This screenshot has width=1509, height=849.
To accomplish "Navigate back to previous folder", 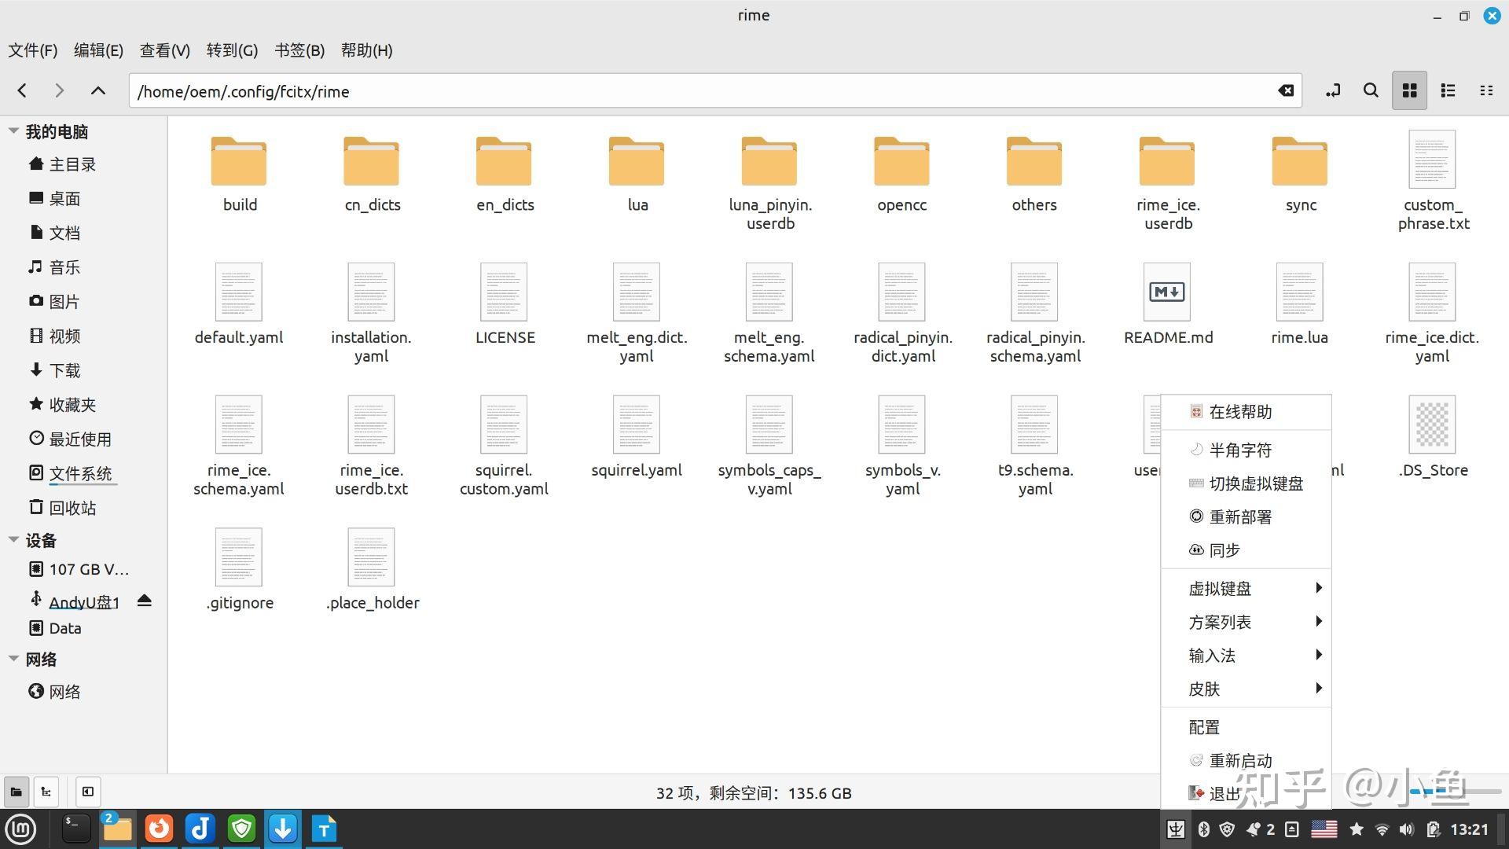I will (x=22, y=90).
